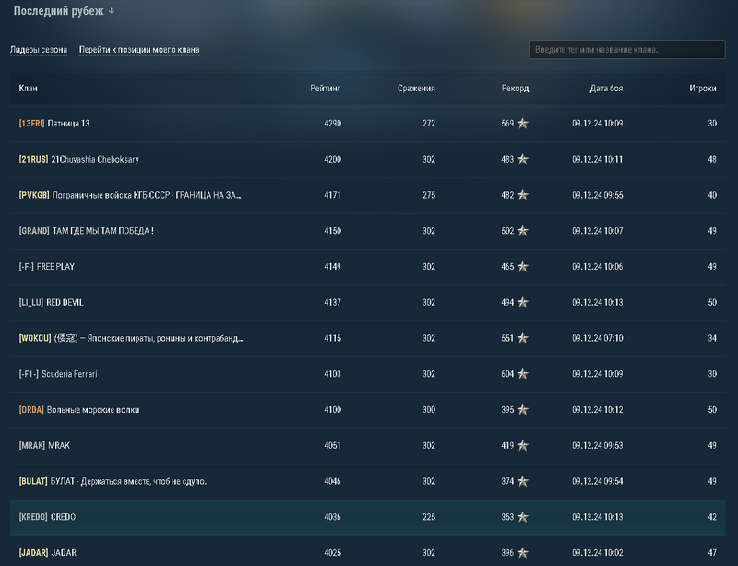Open the [BULAT] БУЛАТ clan entry

point(113,481)
